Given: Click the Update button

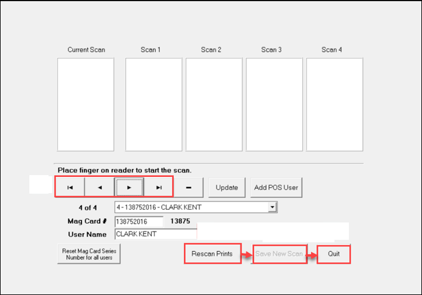Looking at the screenshot, I should click(227, 187).
